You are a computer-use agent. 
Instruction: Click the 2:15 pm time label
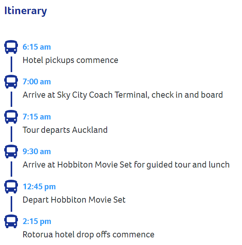[x=37, y=222]
